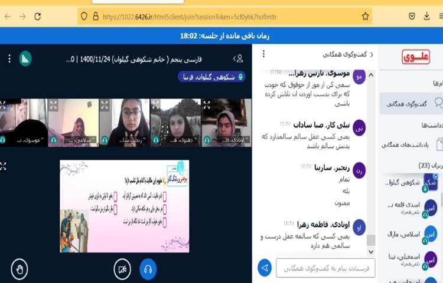
Task: Expand the رنجبر webcam to fullscreen
Action: (105, 105)
